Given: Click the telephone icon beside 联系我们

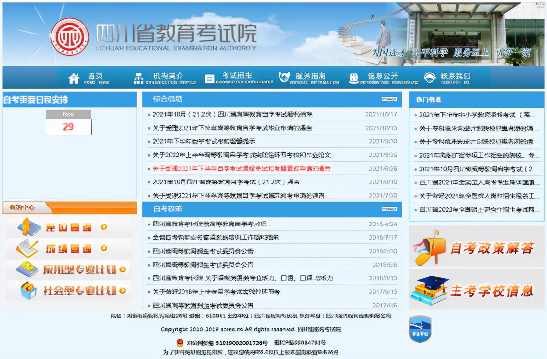Looking at the screenshot, I should pos(429,78).
